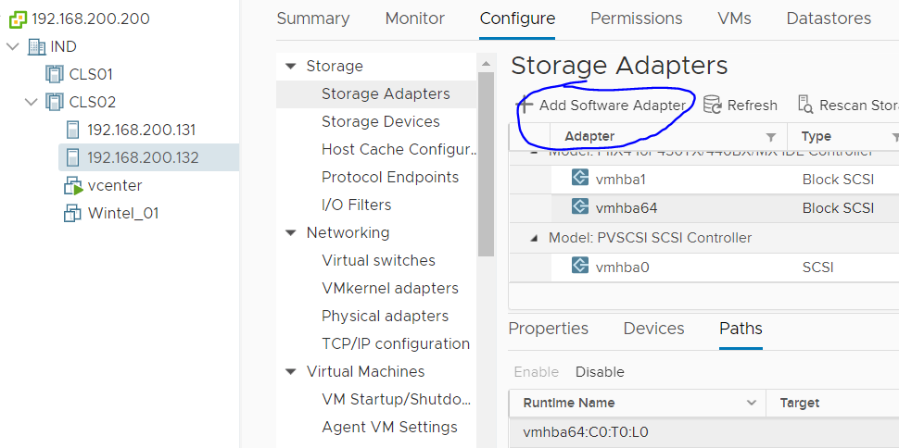Click the Wintel_01 VM icon
Image resolution: width=899 pixels, height=448 pixels.
(x=73, y=213)
